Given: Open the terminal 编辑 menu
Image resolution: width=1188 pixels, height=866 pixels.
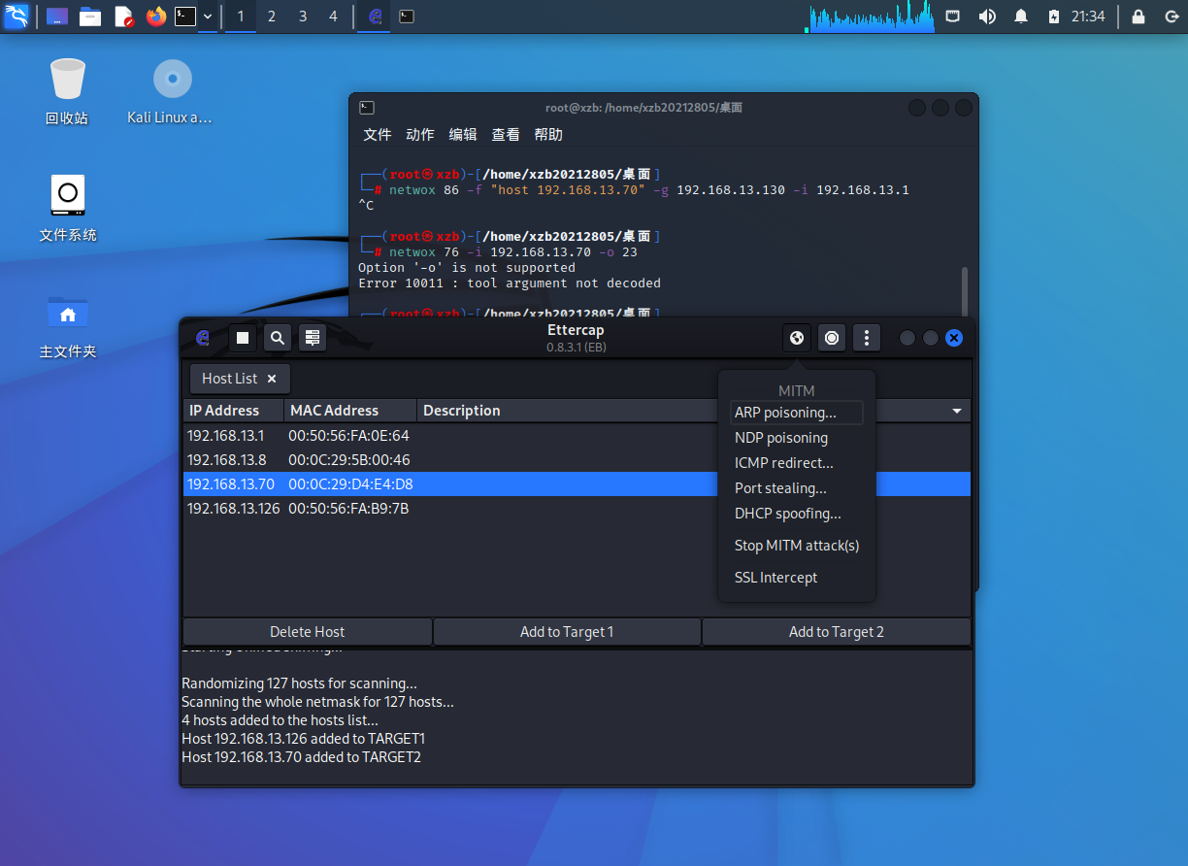Looking at the screenshot, I should 463,135.
